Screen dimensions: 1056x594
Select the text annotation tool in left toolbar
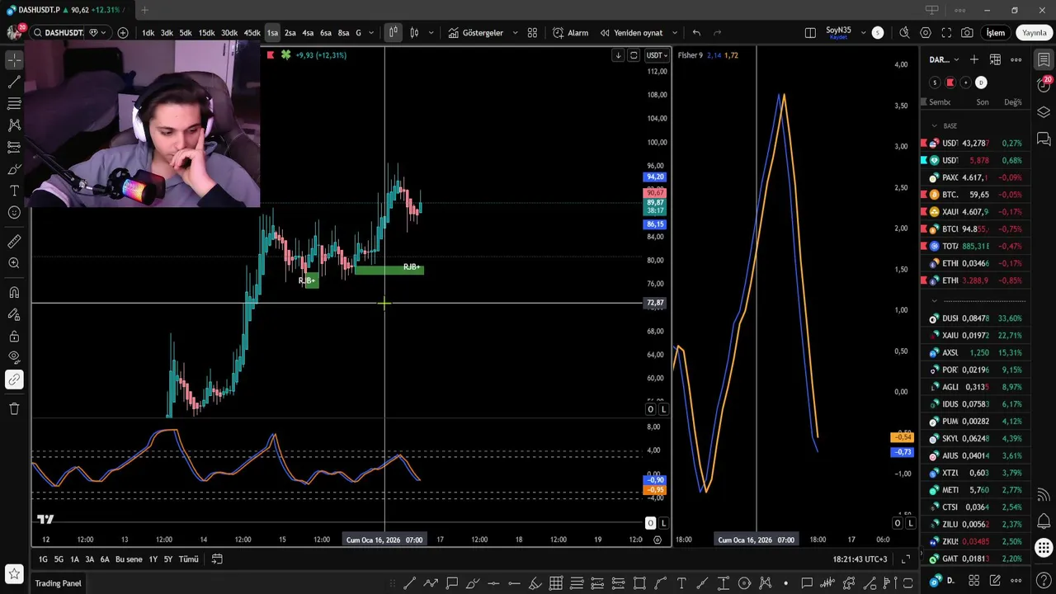click(14, 191)
